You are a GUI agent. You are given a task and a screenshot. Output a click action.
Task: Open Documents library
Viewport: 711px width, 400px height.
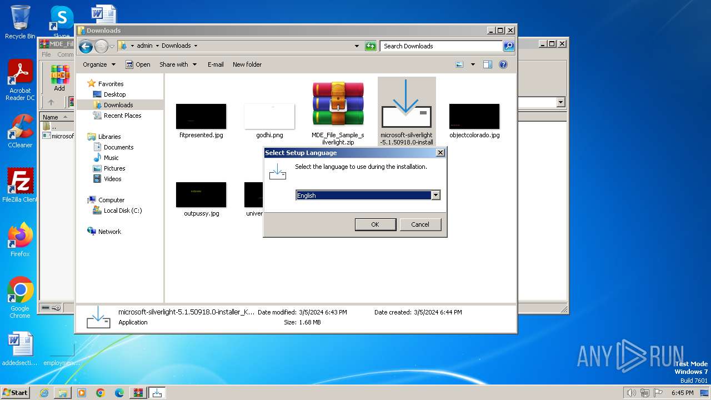point(118,147)
